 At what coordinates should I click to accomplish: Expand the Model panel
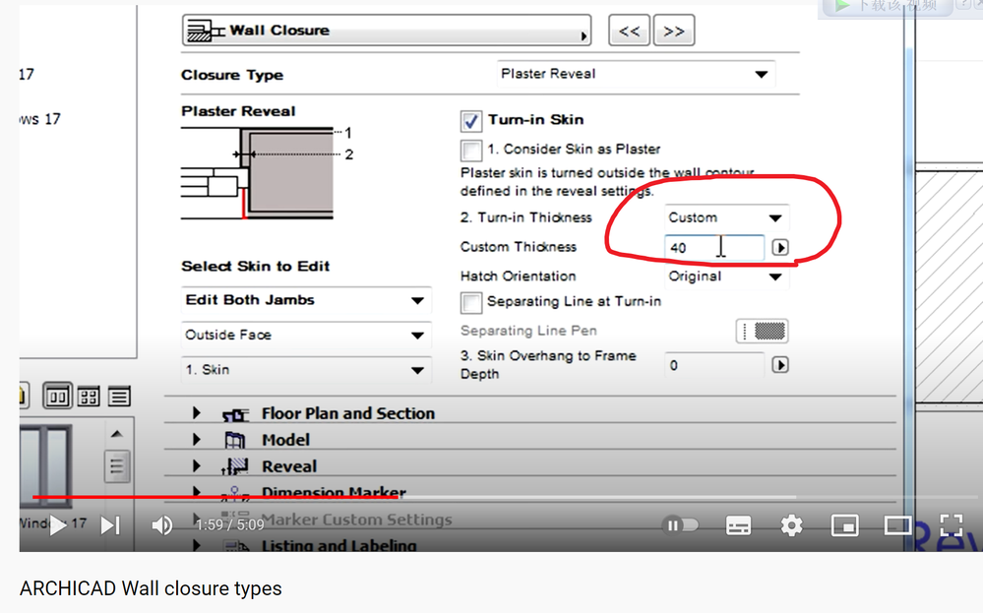coord(196,440)
